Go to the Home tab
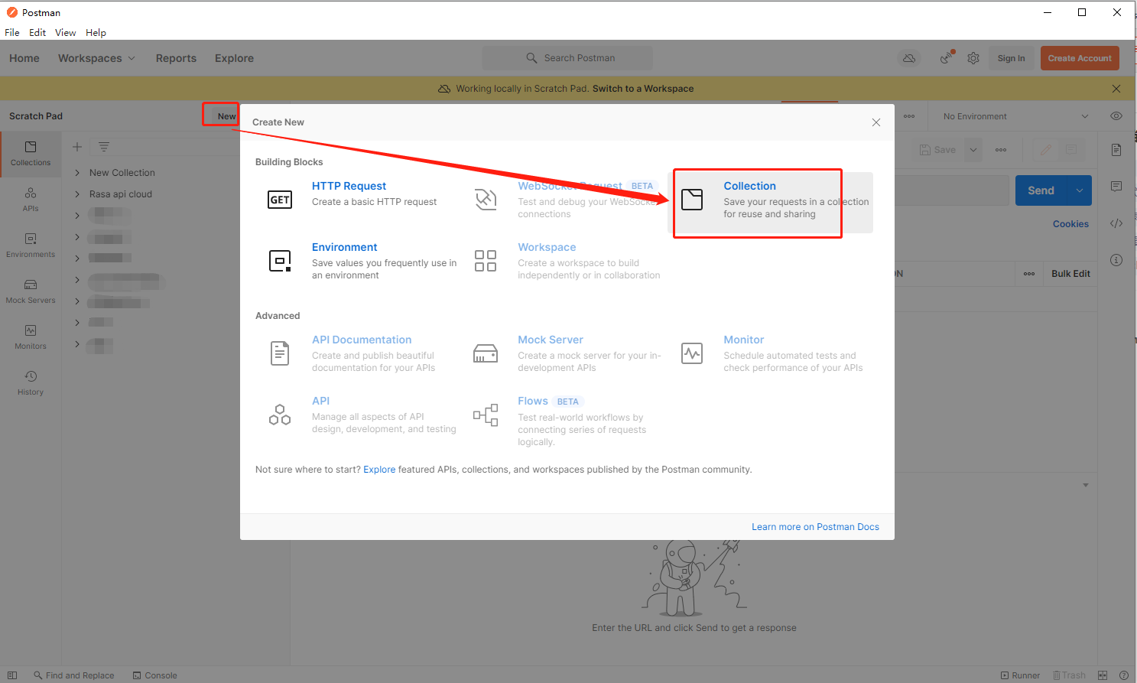Image resolution: width=1137 pixels, height=683 pixels. [24, 58]
